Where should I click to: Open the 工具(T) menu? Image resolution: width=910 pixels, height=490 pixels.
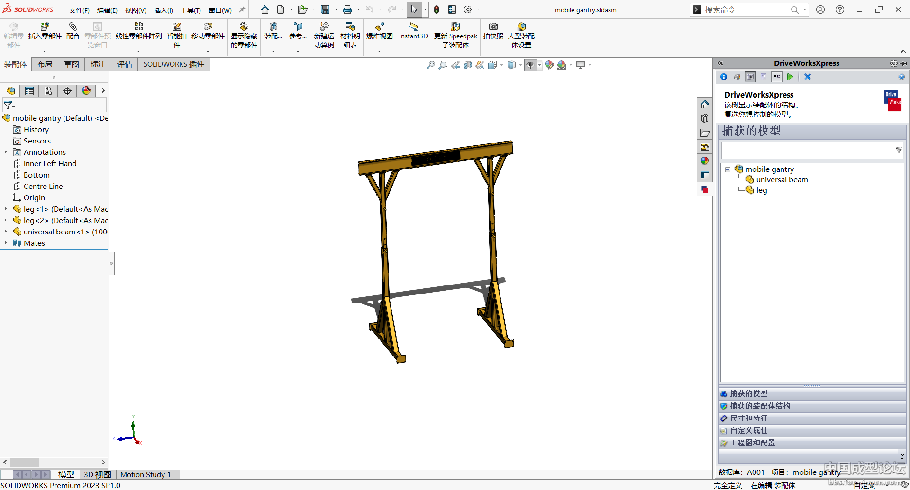click(191, 10)
